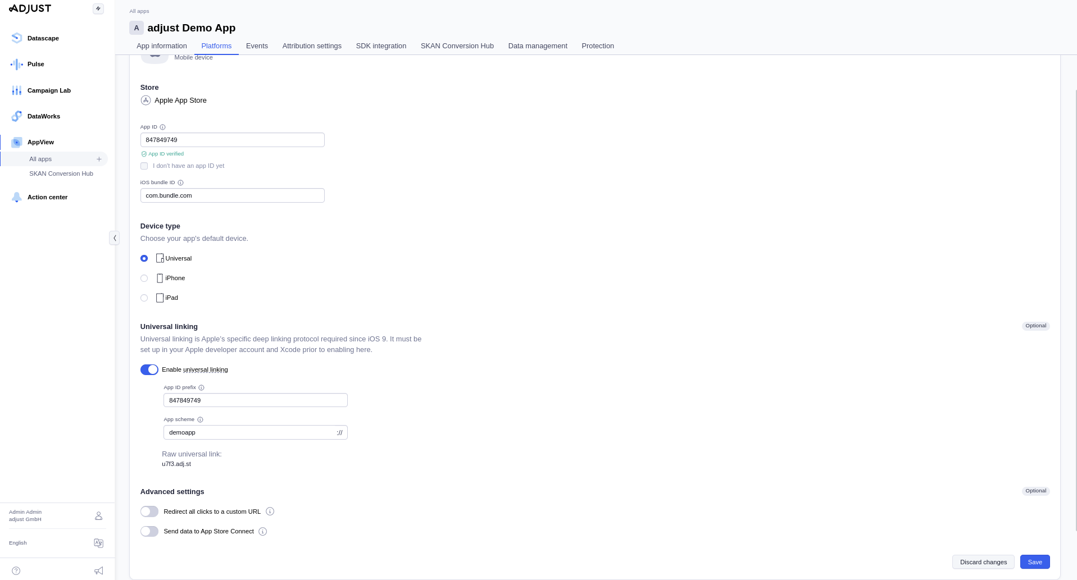Click the English language label
This screenshot has height=580, width=1077.
click(x=18, y=543)
